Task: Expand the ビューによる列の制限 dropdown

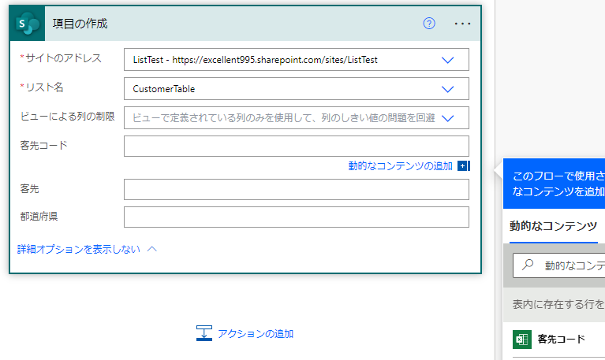Action: pos(447,118)
